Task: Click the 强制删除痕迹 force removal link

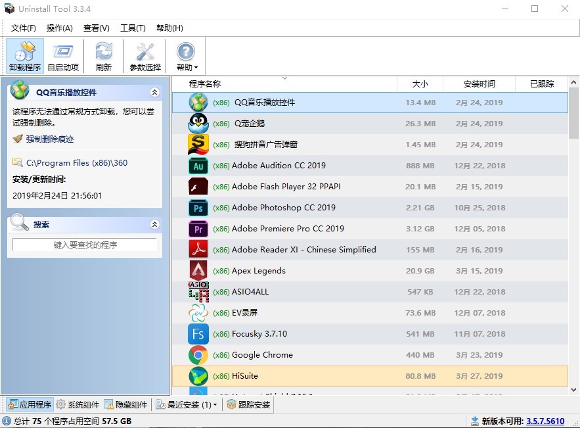Action: coord(49,139)
